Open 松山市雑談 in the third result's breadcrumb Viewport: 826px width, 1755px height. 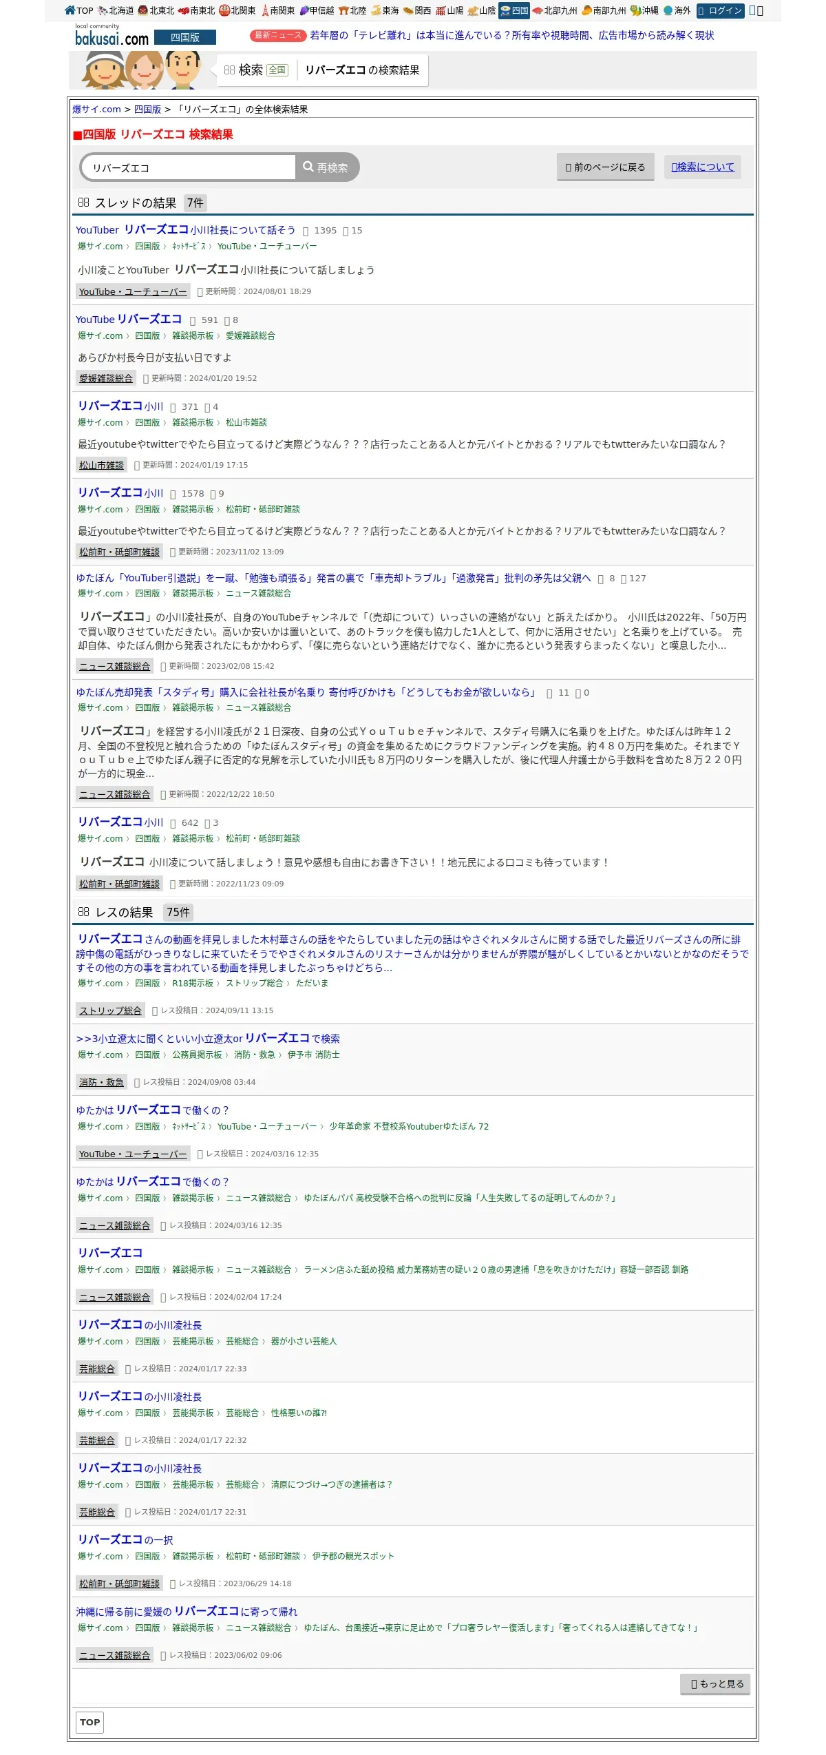(x=246, y=422)
